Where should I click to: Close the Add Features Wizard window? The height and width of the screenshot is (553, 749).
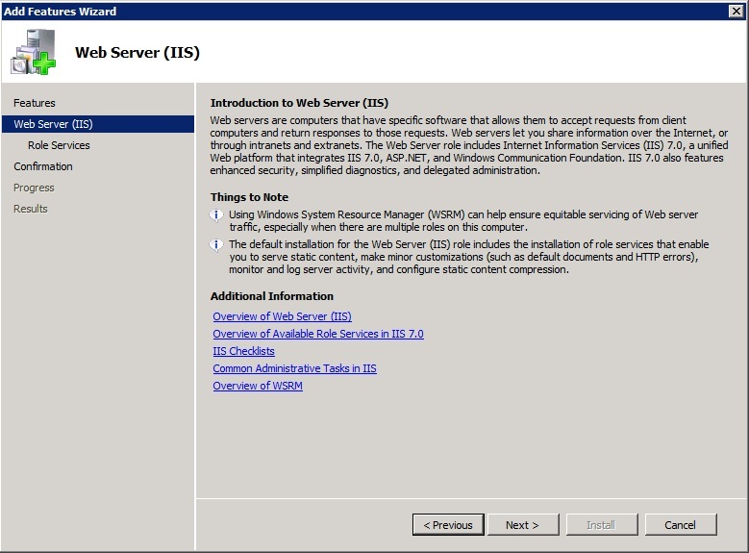click(x=737, y=11)
